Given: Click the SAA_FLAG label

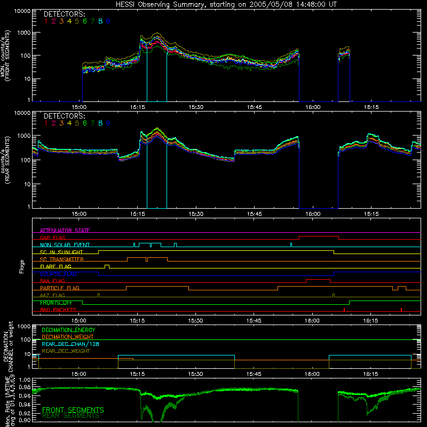Looking at the screenshot, I should (52, 281).
